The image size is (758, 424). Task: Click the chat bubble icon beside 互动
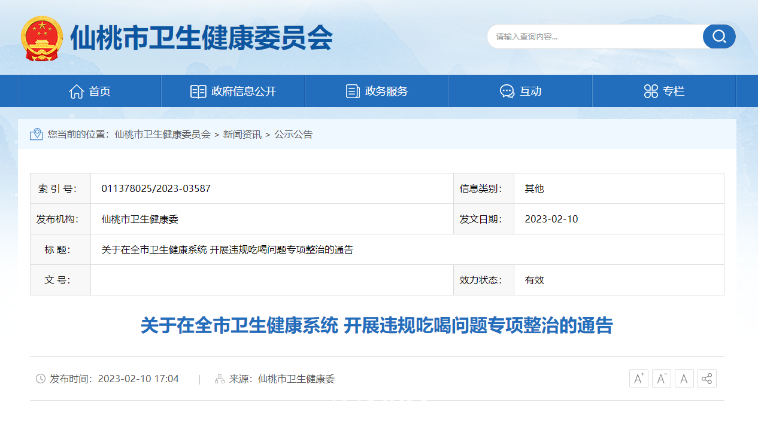(507, 91)
